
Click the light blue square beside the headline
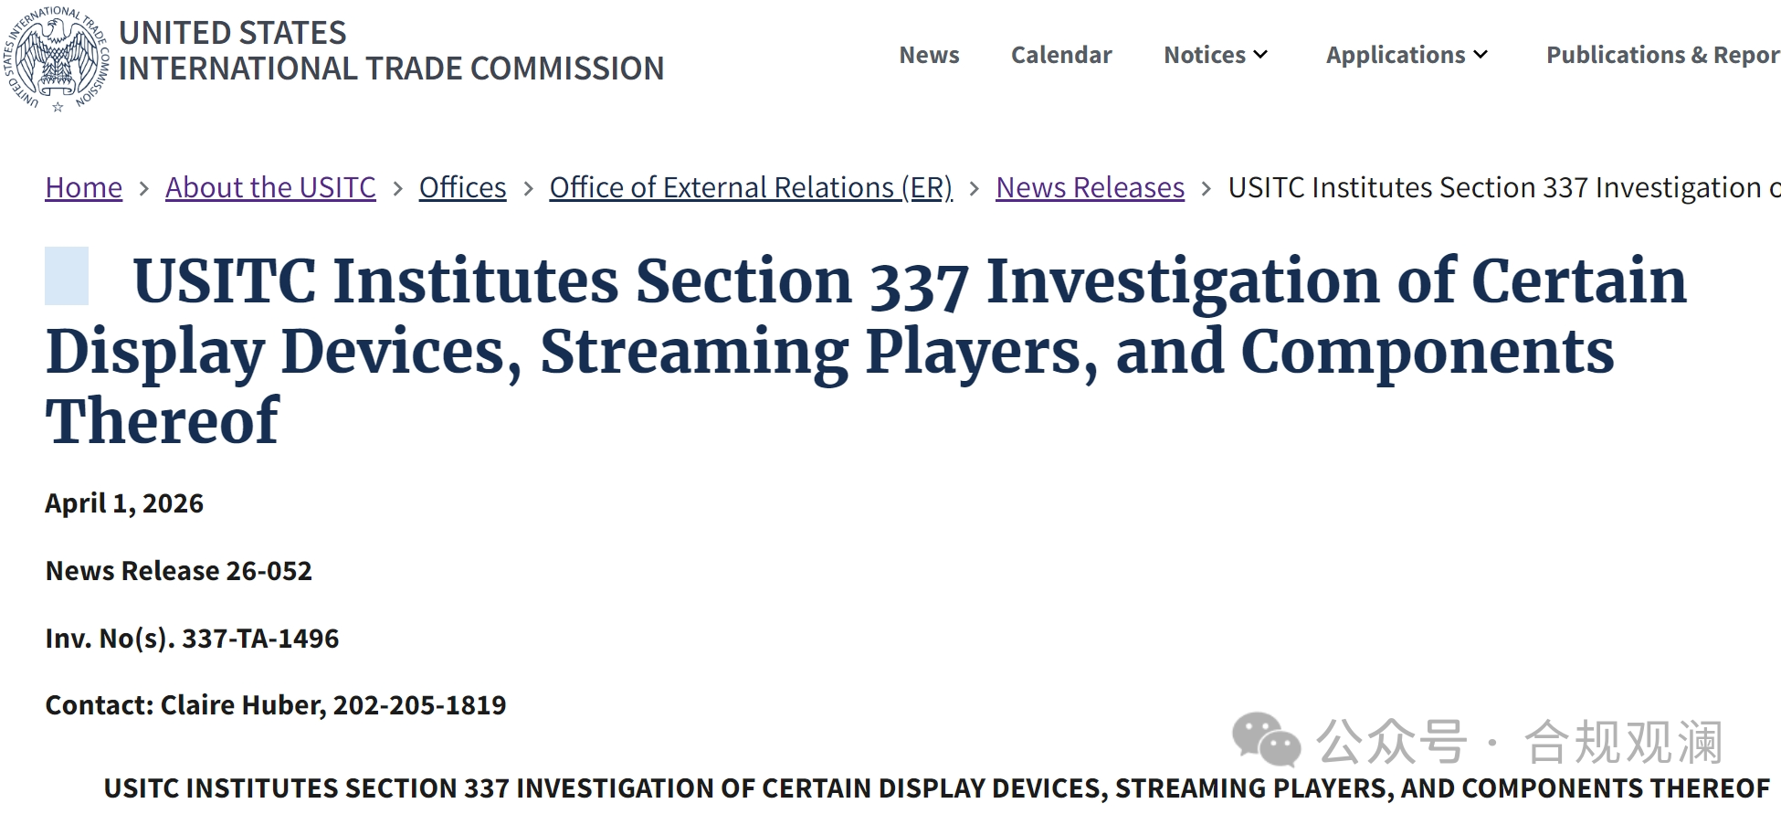tap(67, 276)
